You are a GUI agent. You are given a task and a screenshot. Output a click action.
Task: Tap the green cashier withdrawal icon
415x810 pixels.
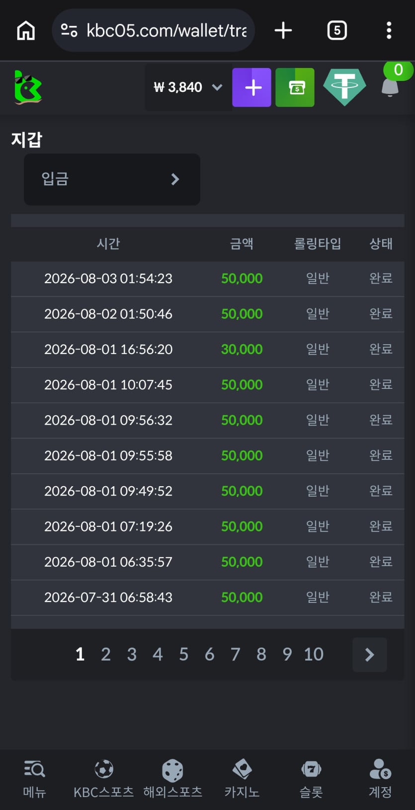pyautogui.click(x=295, y=87)
